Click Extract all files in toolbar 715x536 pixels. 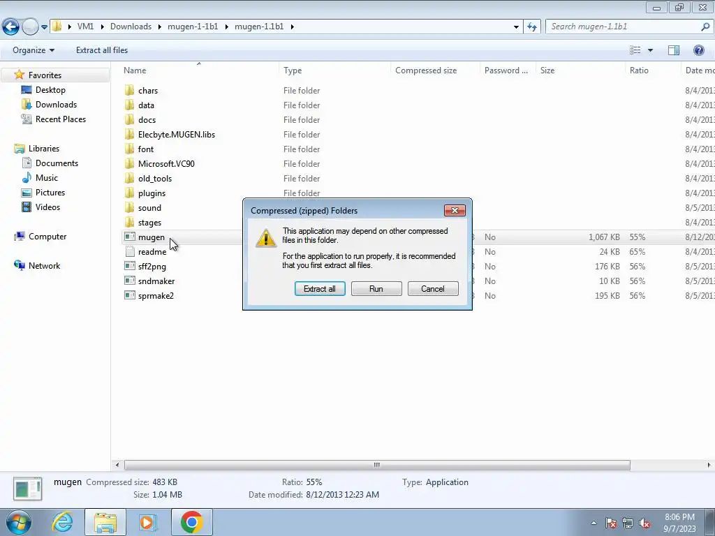[102, 50]
